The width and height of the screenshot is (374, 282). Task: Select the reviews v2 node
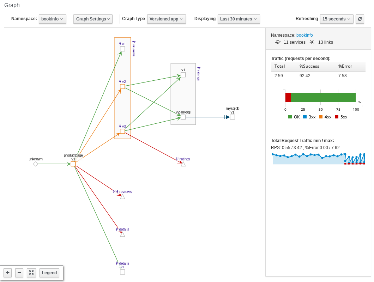coord(122,87)
